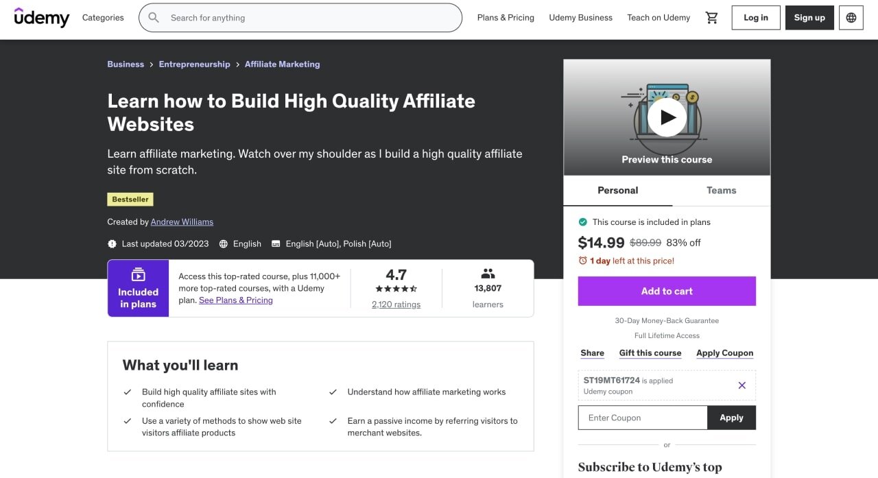Click the 4.7 rating number
Screen dimensions: 878x478
[396, 275]
